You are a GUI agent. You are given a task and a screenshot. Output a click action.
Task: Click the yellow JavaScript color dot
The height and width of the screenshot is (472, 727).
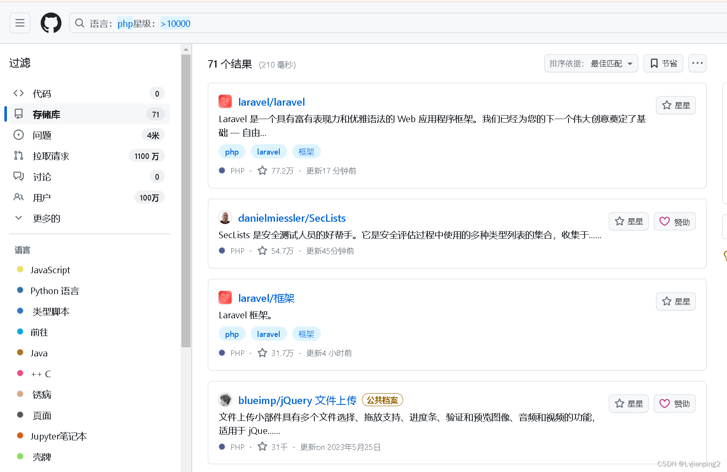(20, 269)
